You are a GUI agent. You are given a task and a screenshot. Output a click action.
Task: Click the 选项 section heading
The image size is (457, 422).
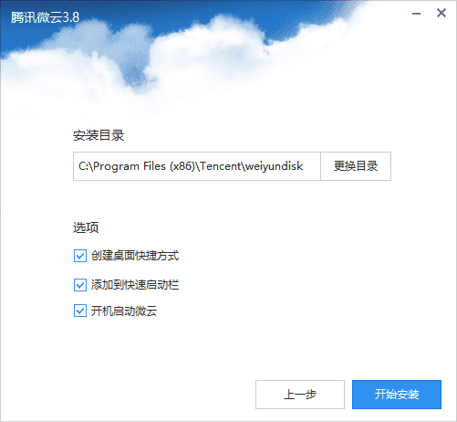(x=86, y=227)
